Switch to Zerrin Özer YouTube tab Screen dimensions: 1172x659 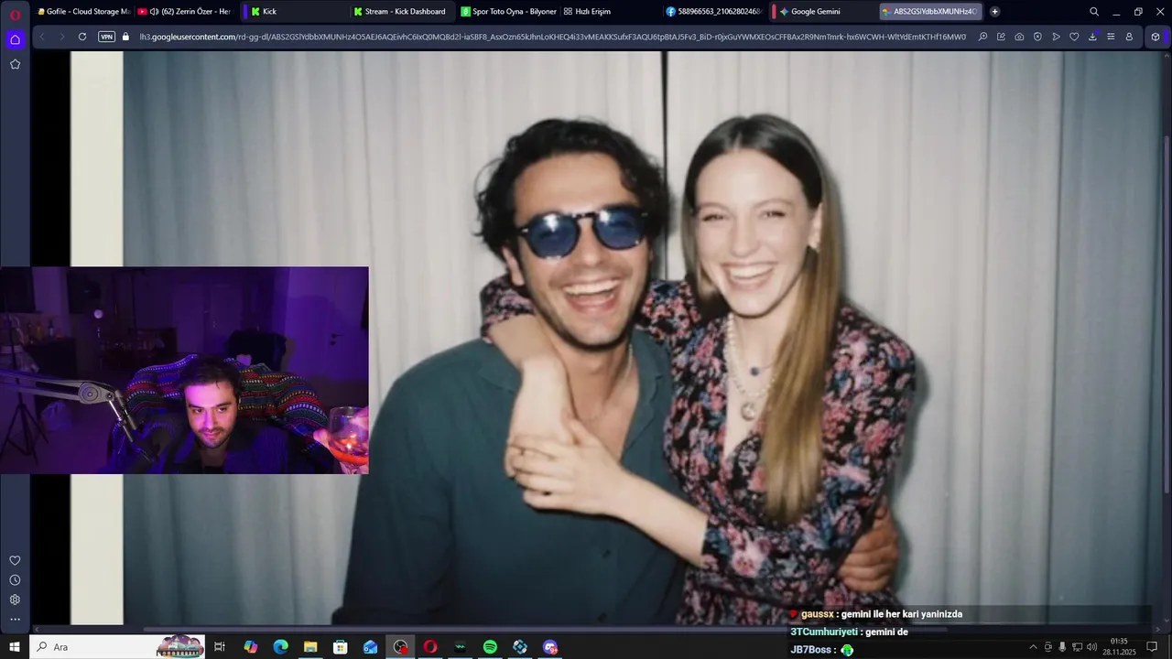[185, 12]
